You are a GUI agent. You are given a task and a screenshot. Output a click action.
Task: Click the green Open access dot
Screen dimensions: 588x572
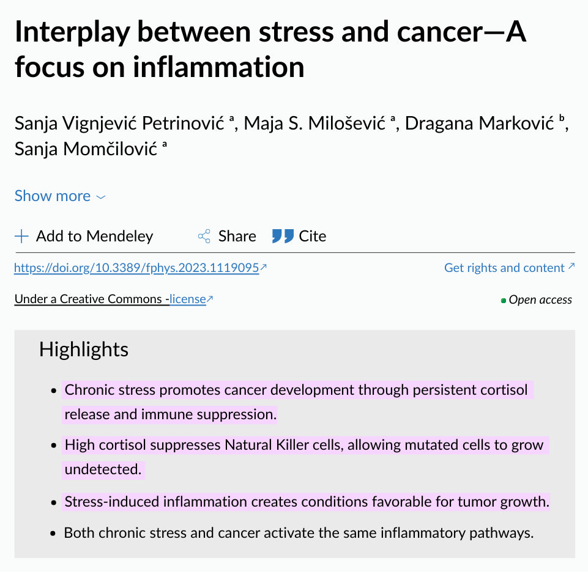pos(504,301)
